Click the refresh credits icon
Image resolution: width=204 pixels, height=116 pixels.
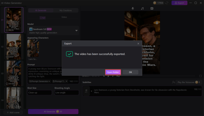167,3
